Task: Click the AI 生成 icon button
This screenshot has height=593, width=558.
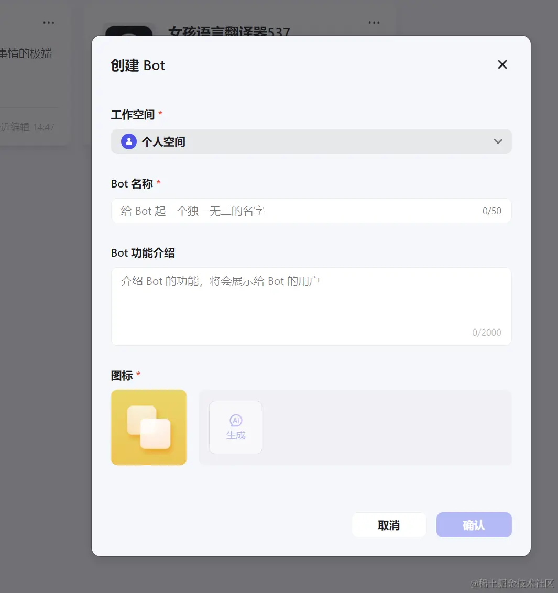Action: click(x=236, y=427)
